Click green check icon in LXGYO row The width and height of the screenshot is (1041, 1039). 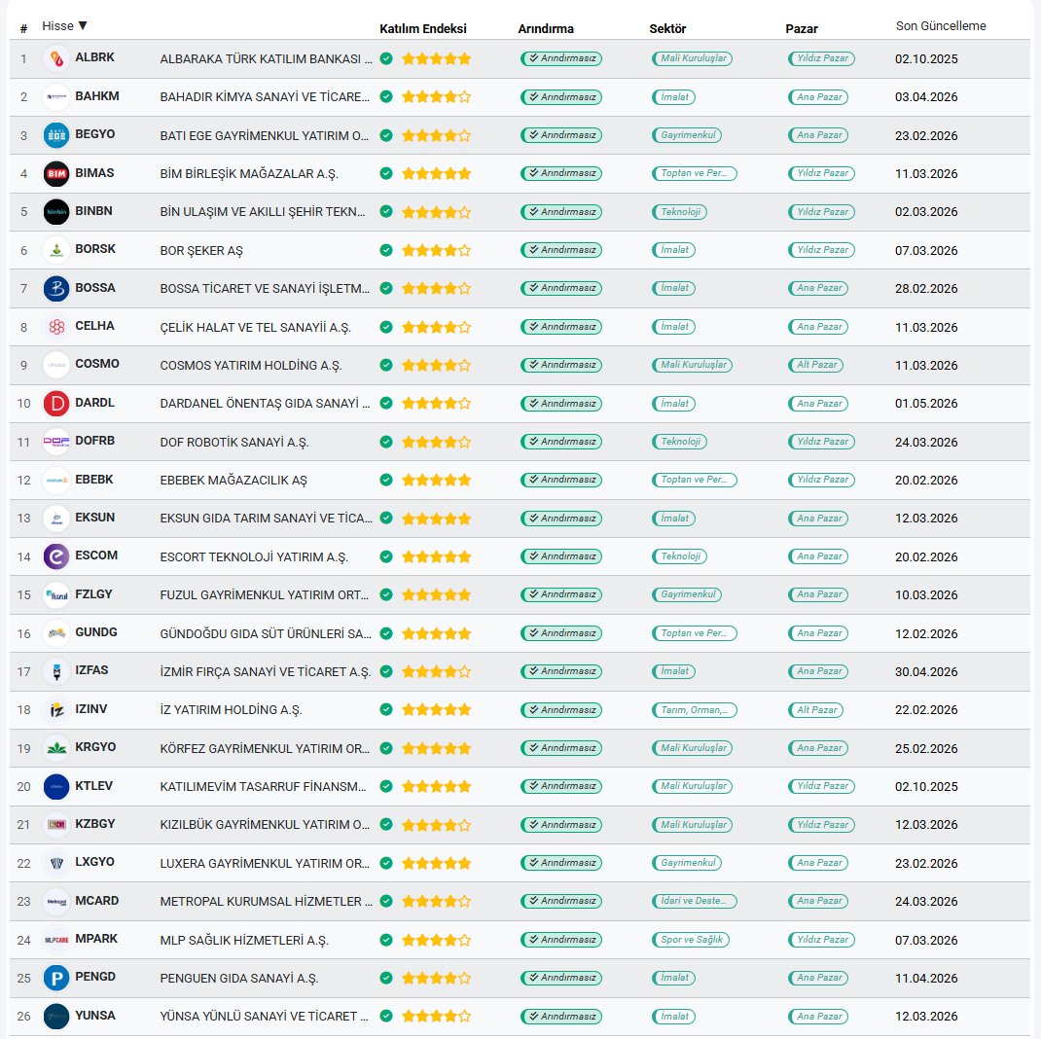(x=386, y=863)
